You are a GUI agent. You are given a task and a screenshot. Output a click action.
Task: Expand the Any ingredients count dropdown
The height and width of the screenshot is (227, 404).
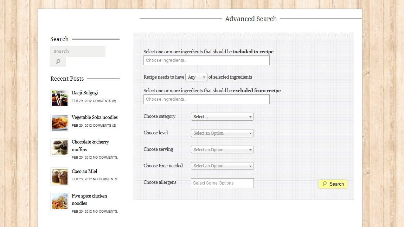[196, 77]
